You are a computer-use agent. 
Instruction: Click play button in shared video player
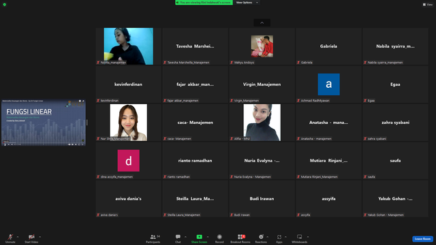pyautogui.click(x=5, y=144)
